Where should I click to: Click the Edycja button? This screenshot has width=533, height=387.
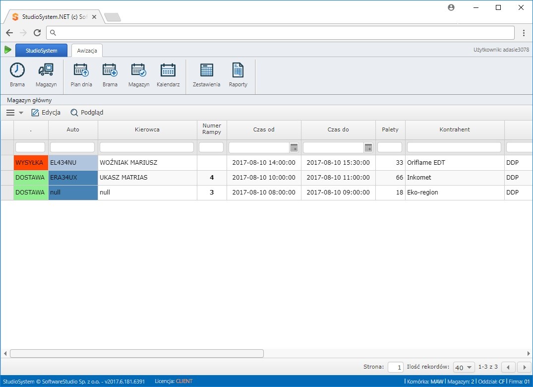coord(46,113)
